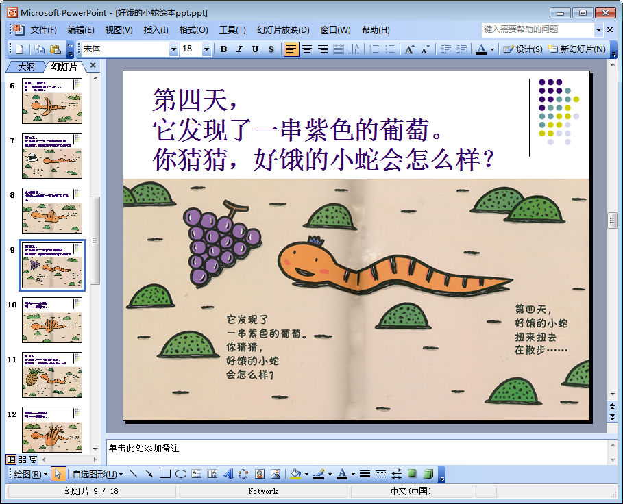Open the font size dropdown 18
Image resolution: width=623 pixels, height=504 pixels.
[206, 49]
